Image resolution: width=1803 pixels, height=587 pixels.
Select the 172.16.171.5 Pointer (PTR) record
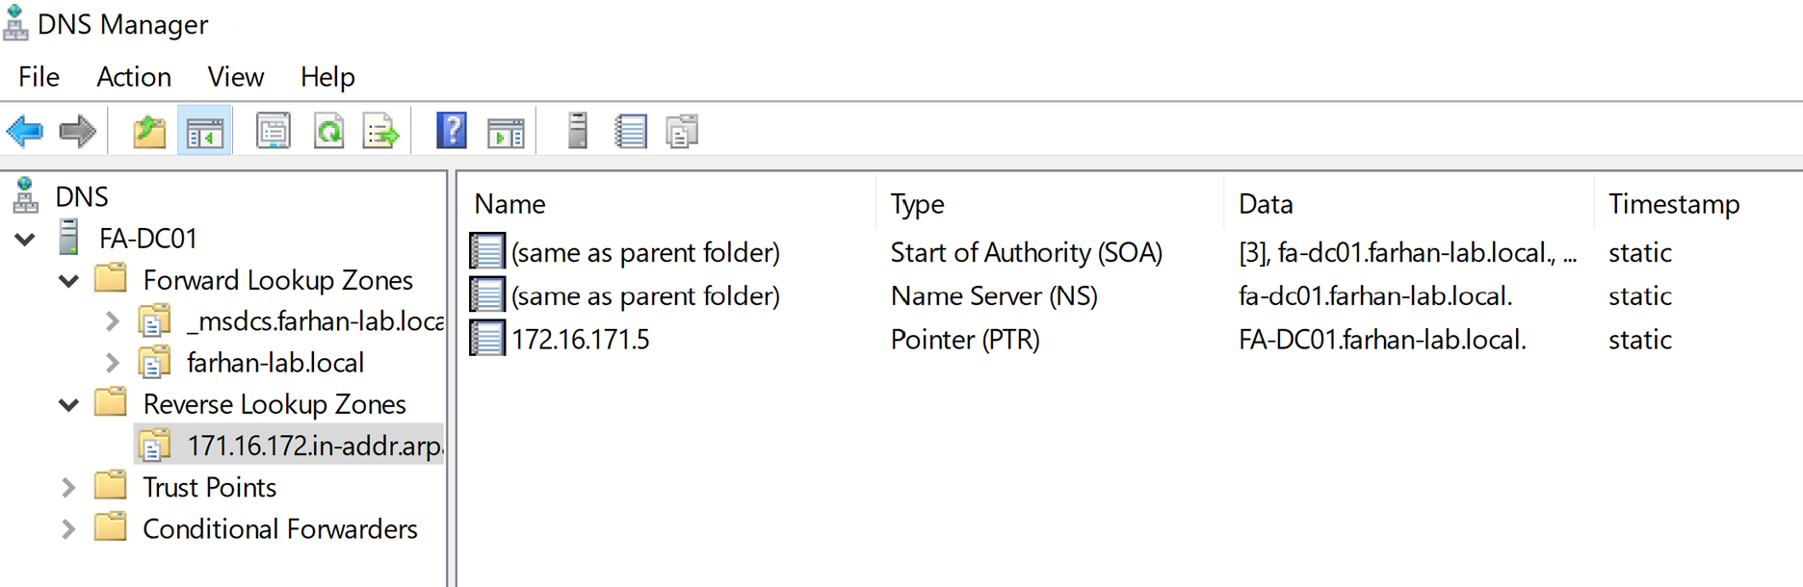click(580, 340)
